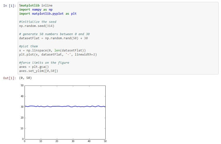
Task: Click the #force limits on the figure comment
Action: [x=44, y=62]
